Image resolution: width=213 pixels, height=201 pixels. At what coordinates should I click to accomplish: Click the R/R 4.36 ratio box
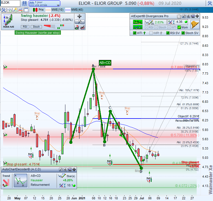pyautogui.click(x=178, y=22)
